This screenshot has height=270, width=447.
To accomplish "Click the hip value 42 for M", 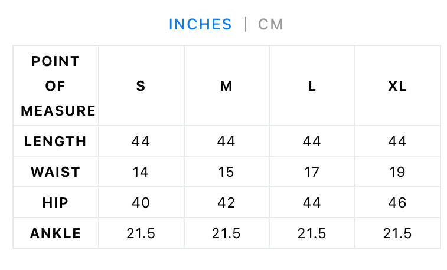I will point(226,203).
